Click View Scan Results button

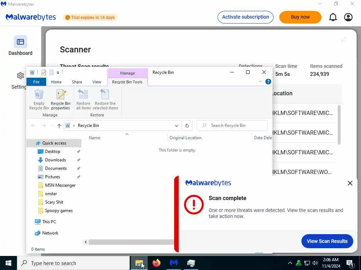tap(327, 241)
